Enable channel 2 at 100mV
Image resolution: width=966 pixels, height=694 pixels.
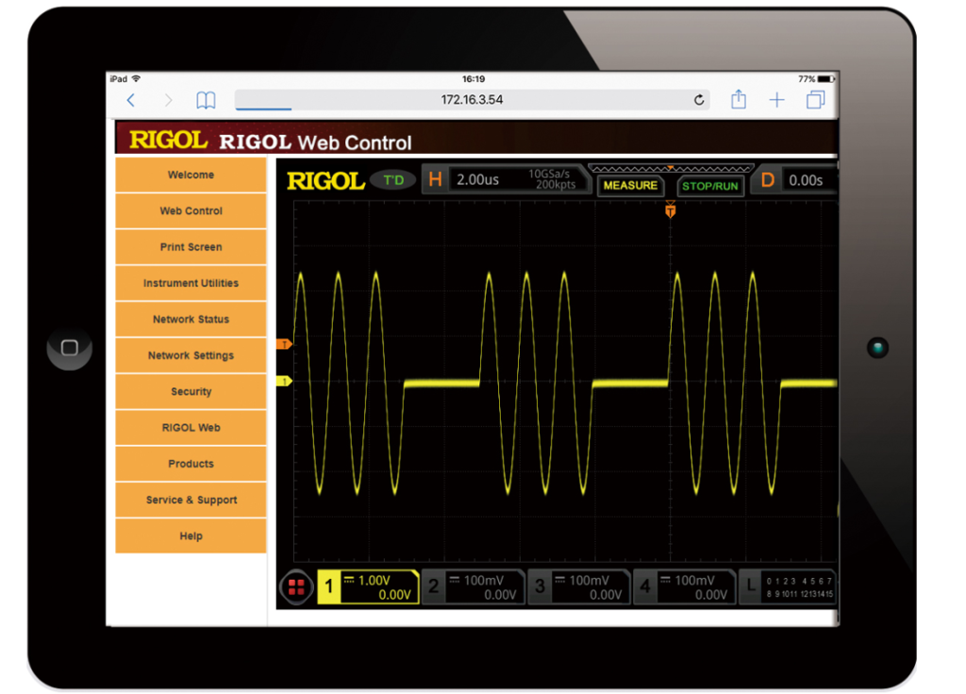pos(474,587)
